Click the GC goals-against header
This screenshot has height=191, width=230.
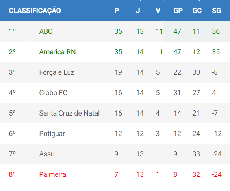[197, 11]
